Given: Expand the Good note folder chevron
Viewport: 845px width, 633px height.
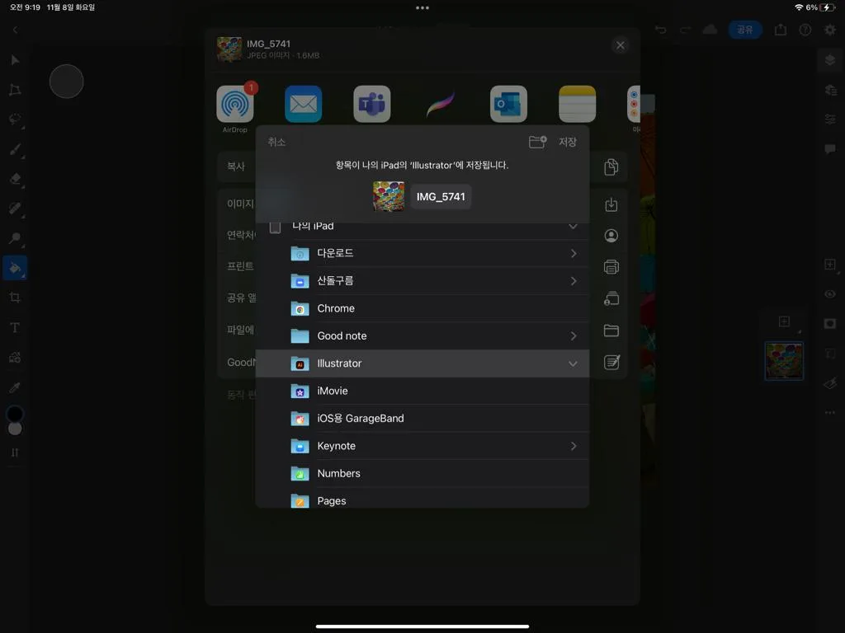Looking at the screenshot, I should click(574, 336).
